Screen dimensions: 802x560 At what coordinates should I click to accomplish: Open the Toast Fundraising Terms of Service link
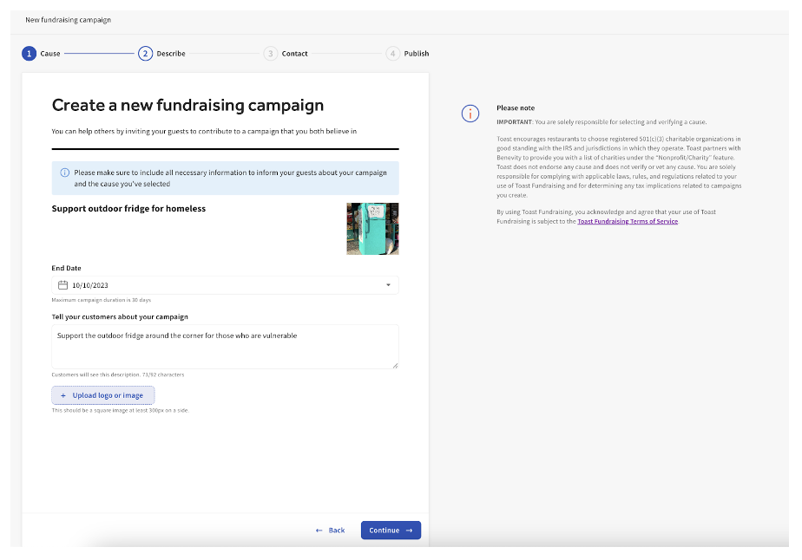tap(627, 221)
